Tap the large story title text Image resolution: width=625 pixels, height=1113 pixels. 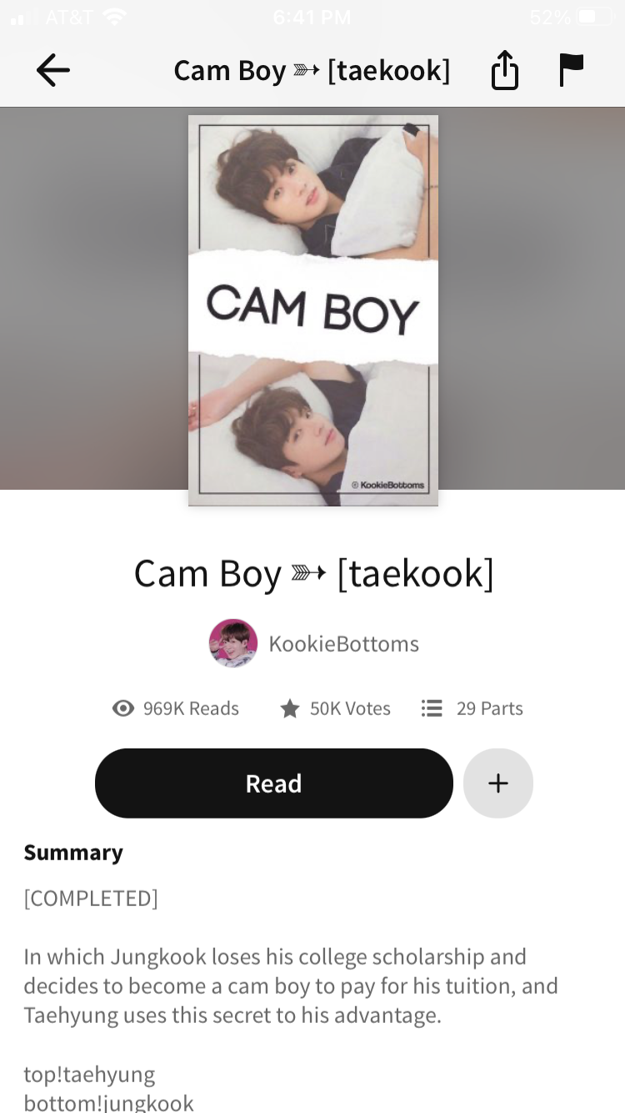coord(313,574)
